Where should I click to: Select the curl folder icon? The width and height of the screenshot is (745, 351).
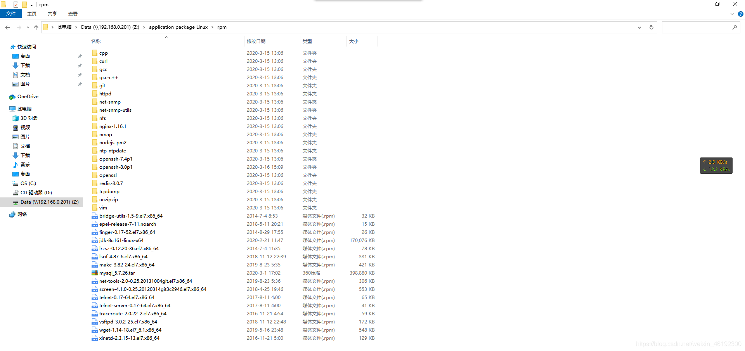point(95,61)
